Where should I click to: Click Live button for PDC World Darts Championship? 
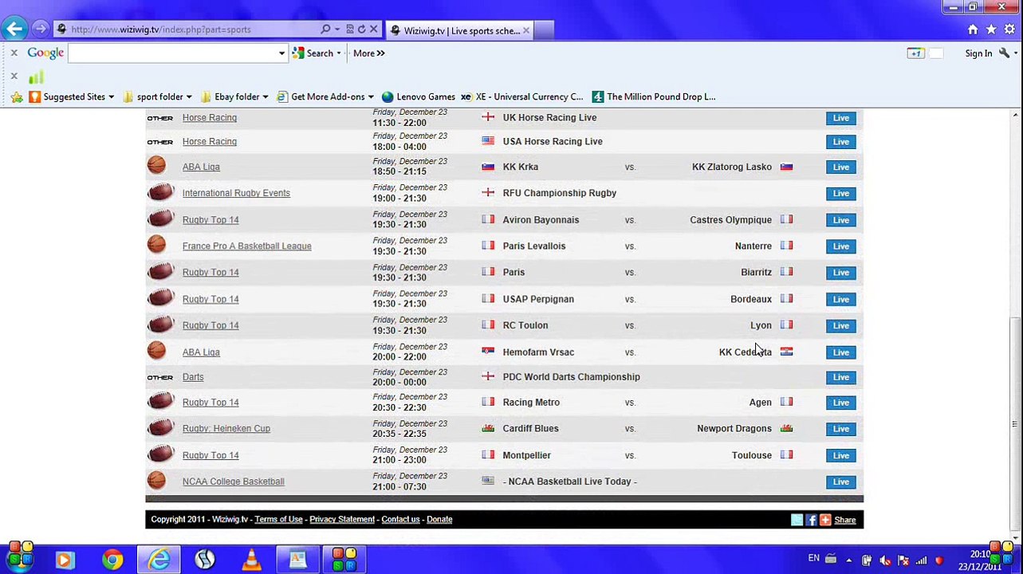point(840,377)
